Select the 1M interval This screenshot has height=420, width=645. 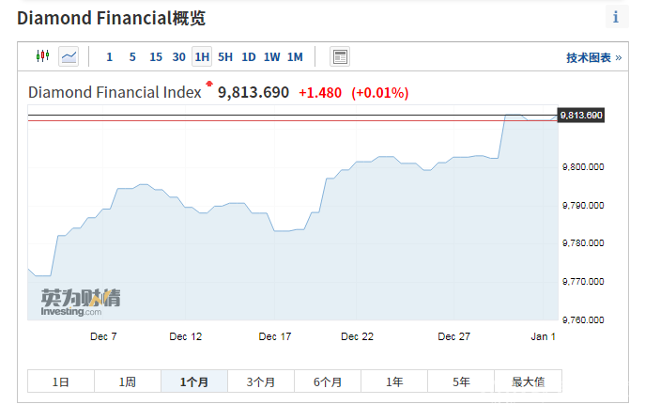click(x=295, y=56)
